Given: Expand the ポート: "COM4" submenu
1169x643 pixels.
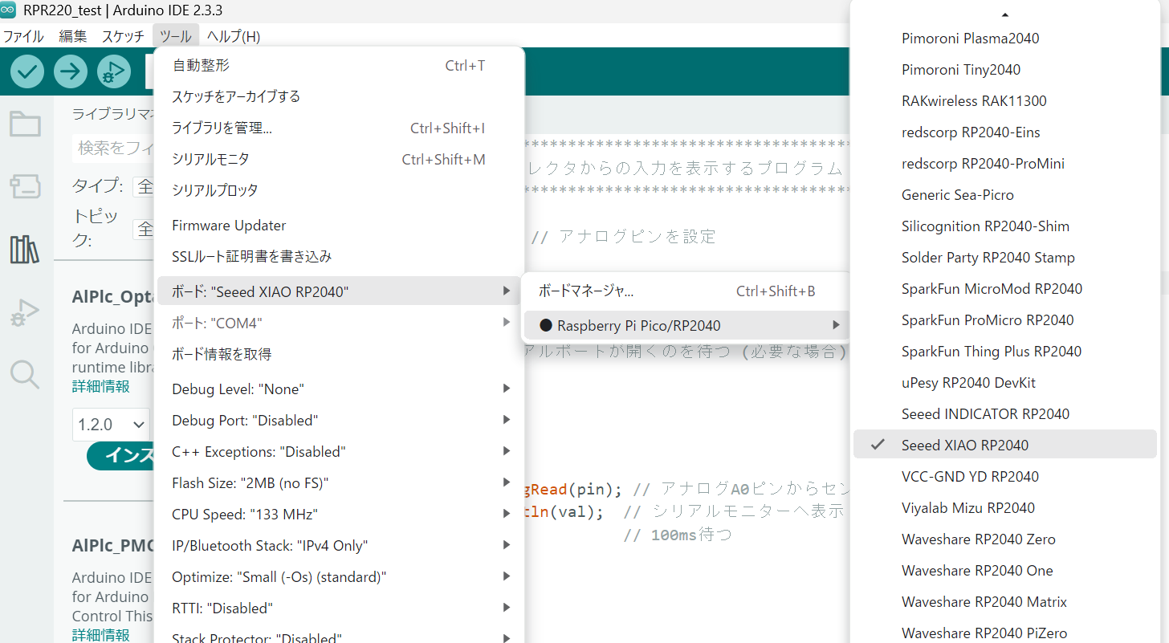Looking at the screenshot, I should coord(339,323).
